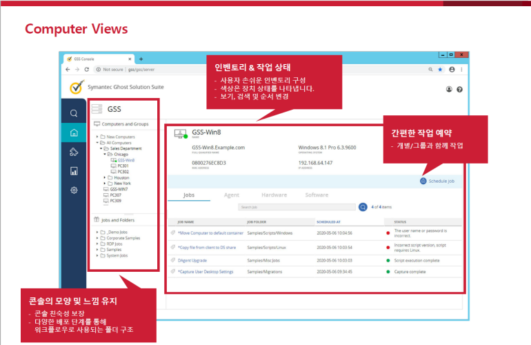This screenshot has height=345, width=531.
Task: Click the browser address bar URL
Action: pyautogui.click(x=141, y=70)
